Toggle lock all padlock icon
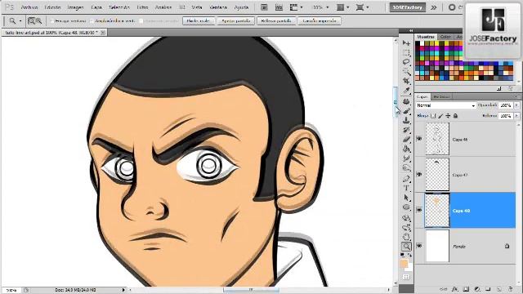Viewport: 523px width, 294px height. (456, 116)
